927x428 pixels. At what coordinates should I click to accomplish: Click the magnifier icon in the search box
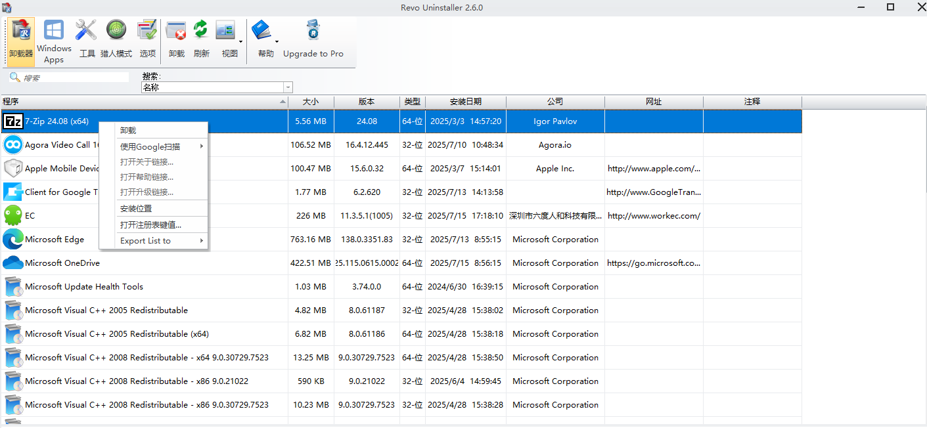pos(14,77)
